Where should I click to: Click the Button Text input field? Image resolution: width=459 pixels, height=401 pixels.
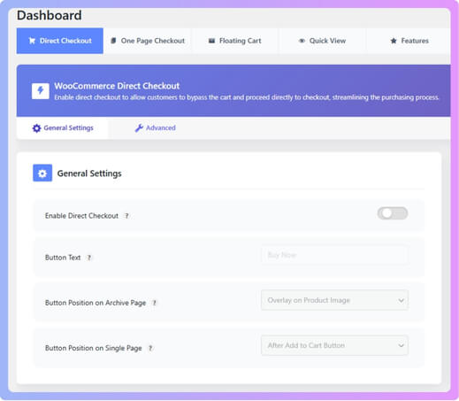click(x=334, y=255)
